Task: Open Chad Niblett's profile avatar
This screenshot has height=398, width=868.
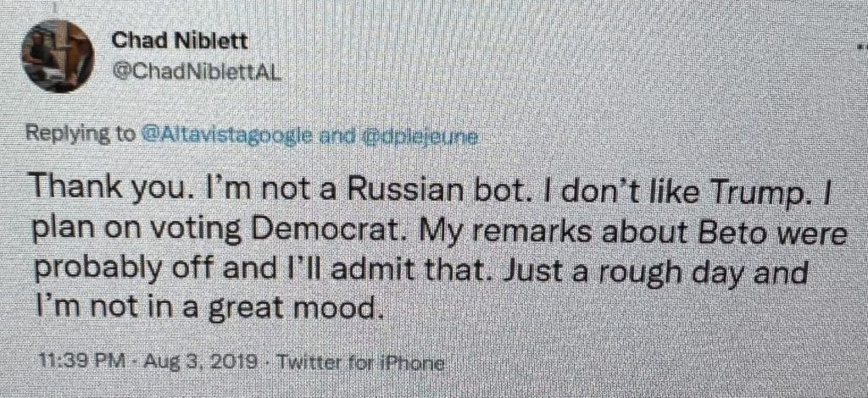Action: (57, 58)
